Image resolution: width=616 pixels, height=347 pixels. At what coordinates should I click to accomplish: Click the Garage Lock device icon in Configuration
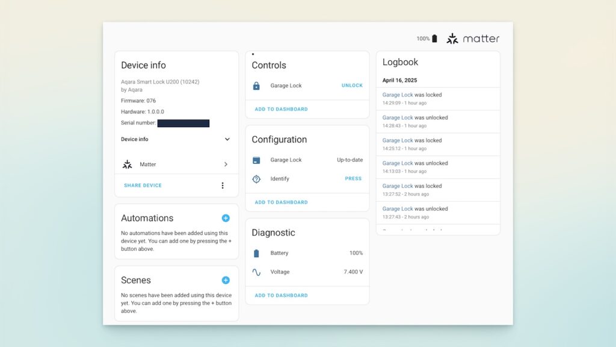click(255, 160)
